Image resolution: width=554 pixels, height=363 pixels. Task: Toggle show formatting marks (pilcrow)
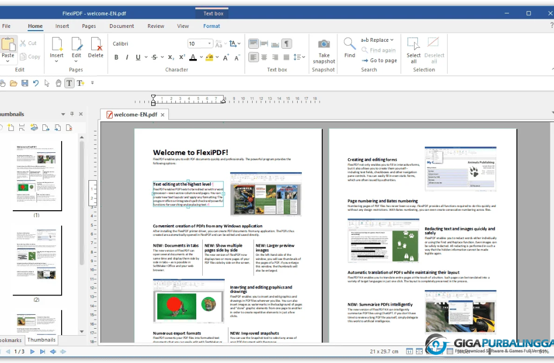coord(286,44)
